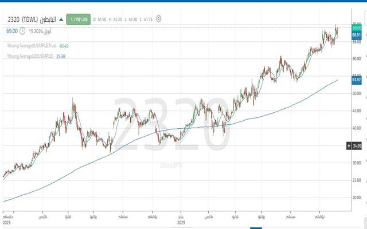Click the 2025 year label on time axis
This screenshot has width=367, height=229.
pyautogui.click(x=181, y=222)
